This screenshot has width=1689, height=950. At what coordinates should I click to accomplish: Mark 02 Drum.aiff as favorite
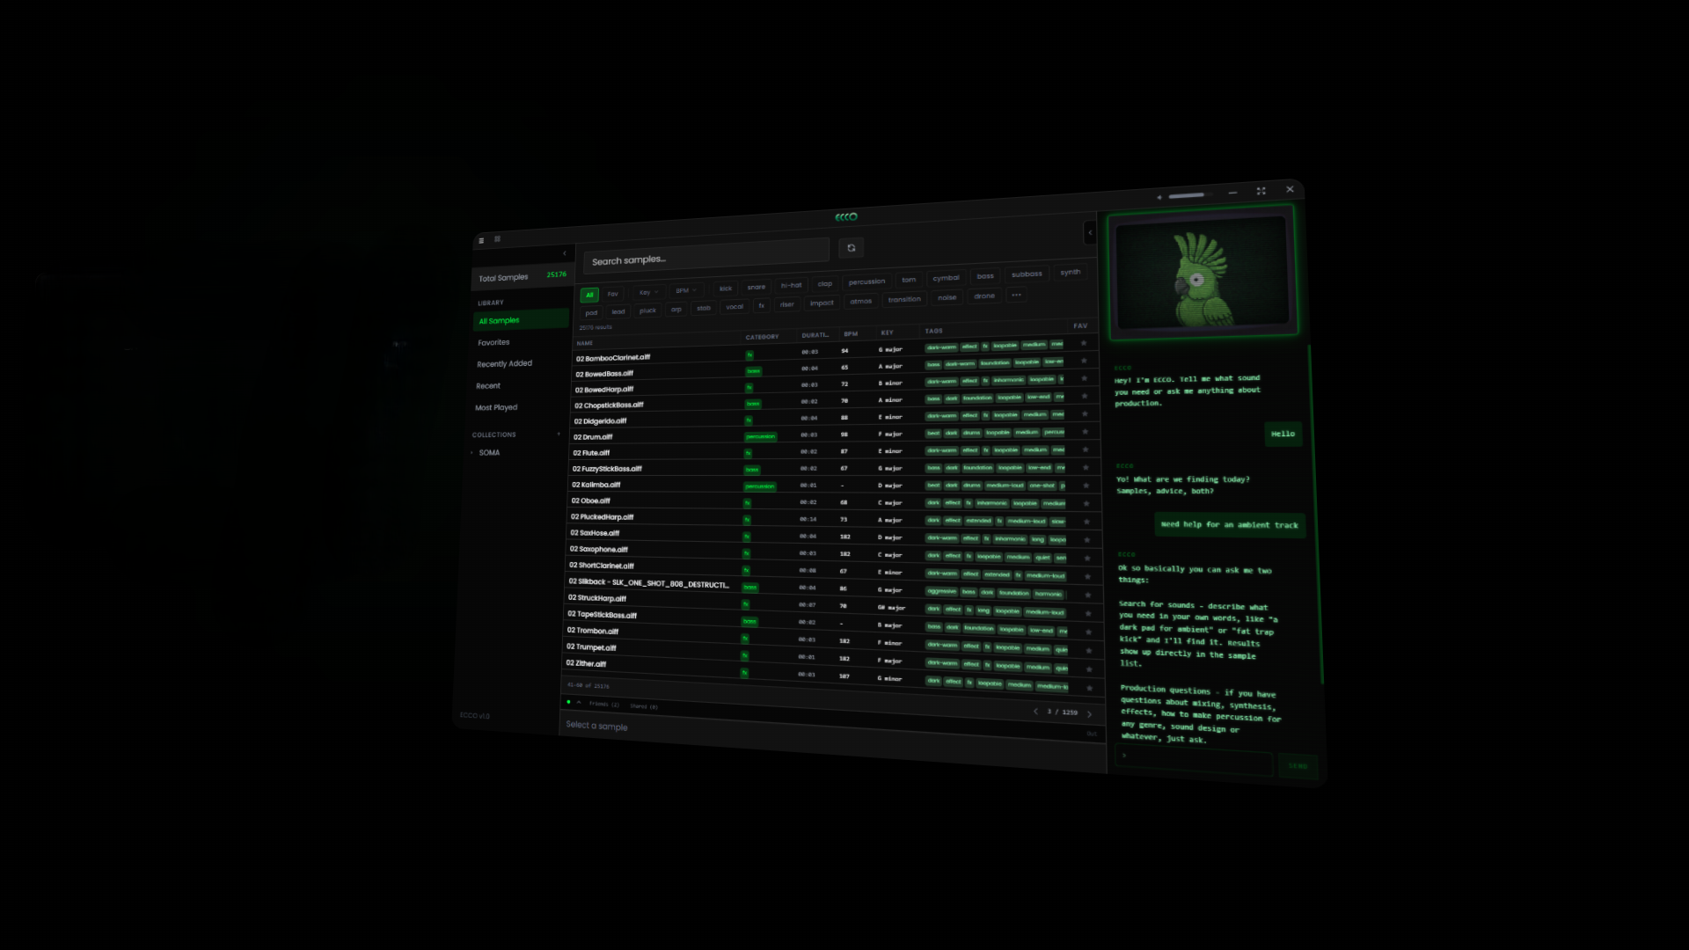click(1086, 432)
